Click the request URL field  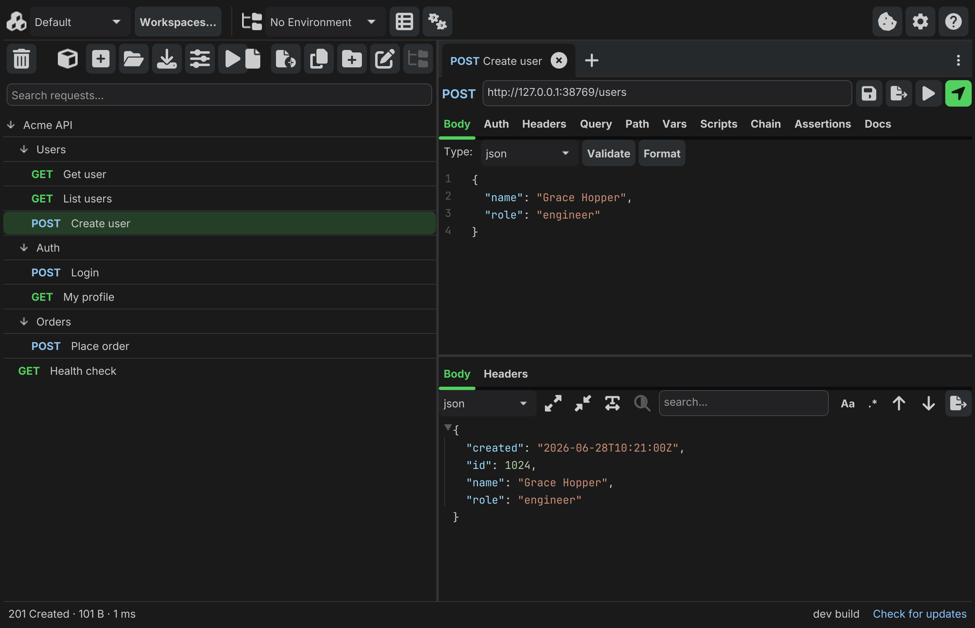[667, 93]
